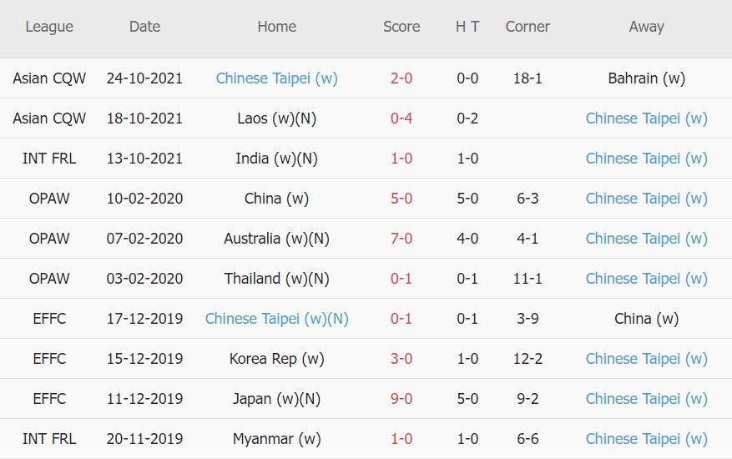Image resolution: width=732 pixels, height=459 pixels.
Task: Open the Chinese Taipei (w)(N) home team link
Action: click(x=276, y=319)
